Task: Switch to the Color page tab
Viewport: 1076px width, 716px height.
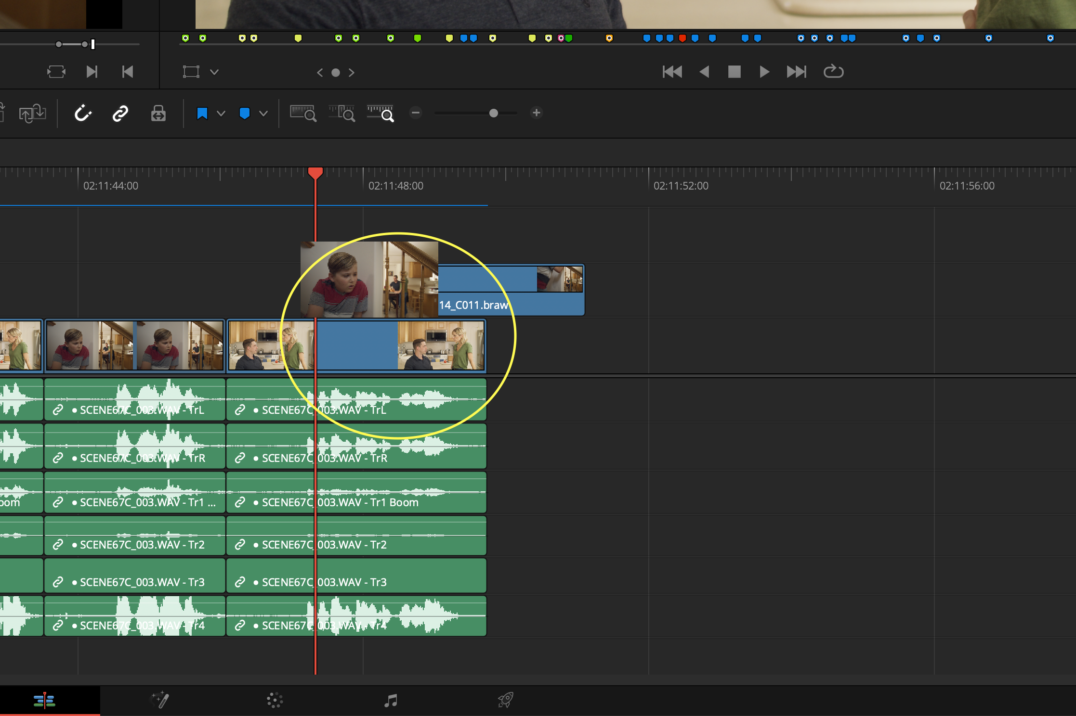Action: pos(275,700)
